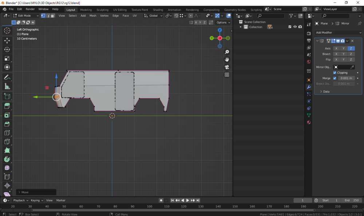364x216 pixels.
Task: Select the Scale tool in left toolbar
Action: click(x=7, y=58)
